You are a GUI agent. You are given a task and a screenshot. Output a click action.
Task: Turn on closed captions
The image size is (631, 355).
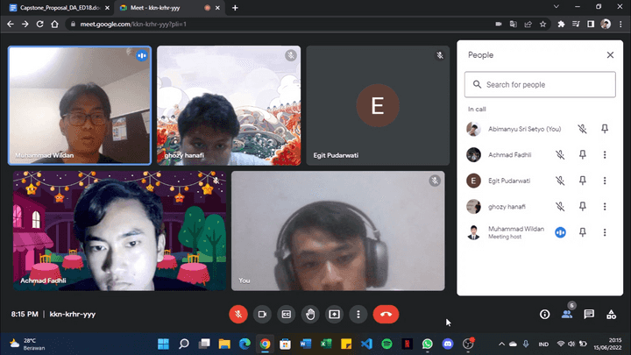[286, 314]
